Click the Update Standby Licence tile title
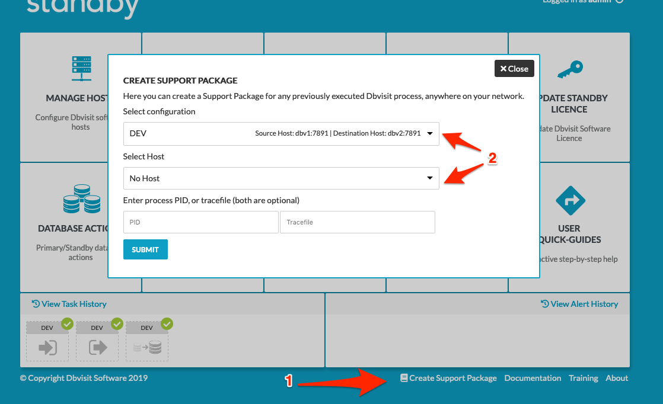Screen dimensions: 663x404 tap(574, 104)
